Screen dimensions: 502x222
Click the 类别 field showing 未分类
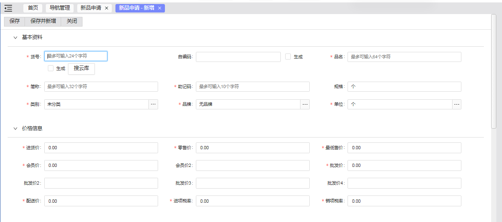(97, 104)
